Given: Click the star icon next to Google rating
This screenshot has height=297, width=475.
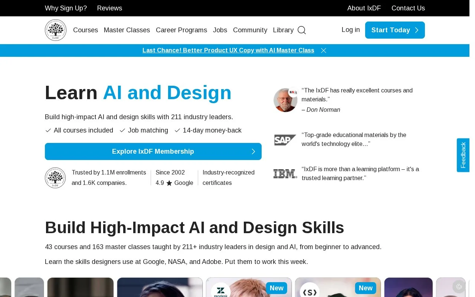Looking at the screenshot, I should [169, 183].
